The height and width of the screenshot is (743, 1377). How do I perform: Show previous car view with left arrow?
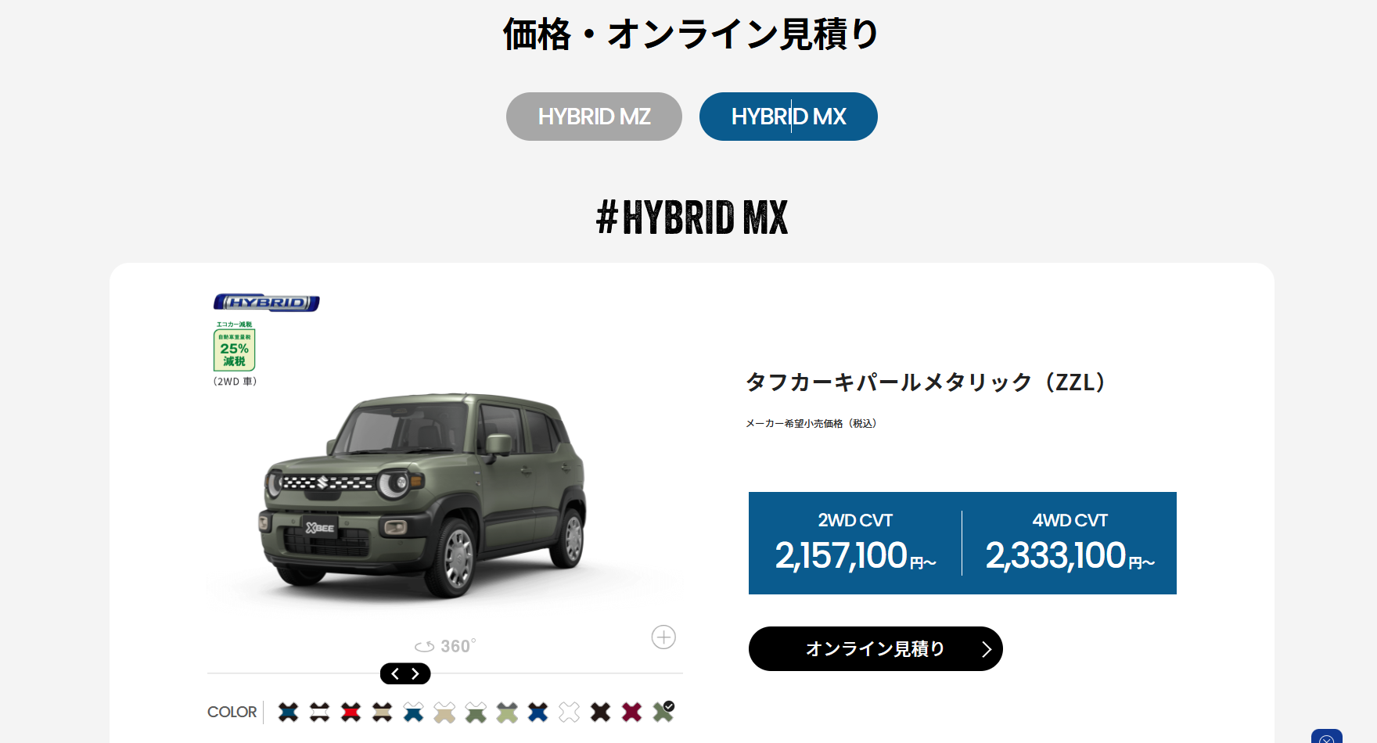tap(395, 673)
